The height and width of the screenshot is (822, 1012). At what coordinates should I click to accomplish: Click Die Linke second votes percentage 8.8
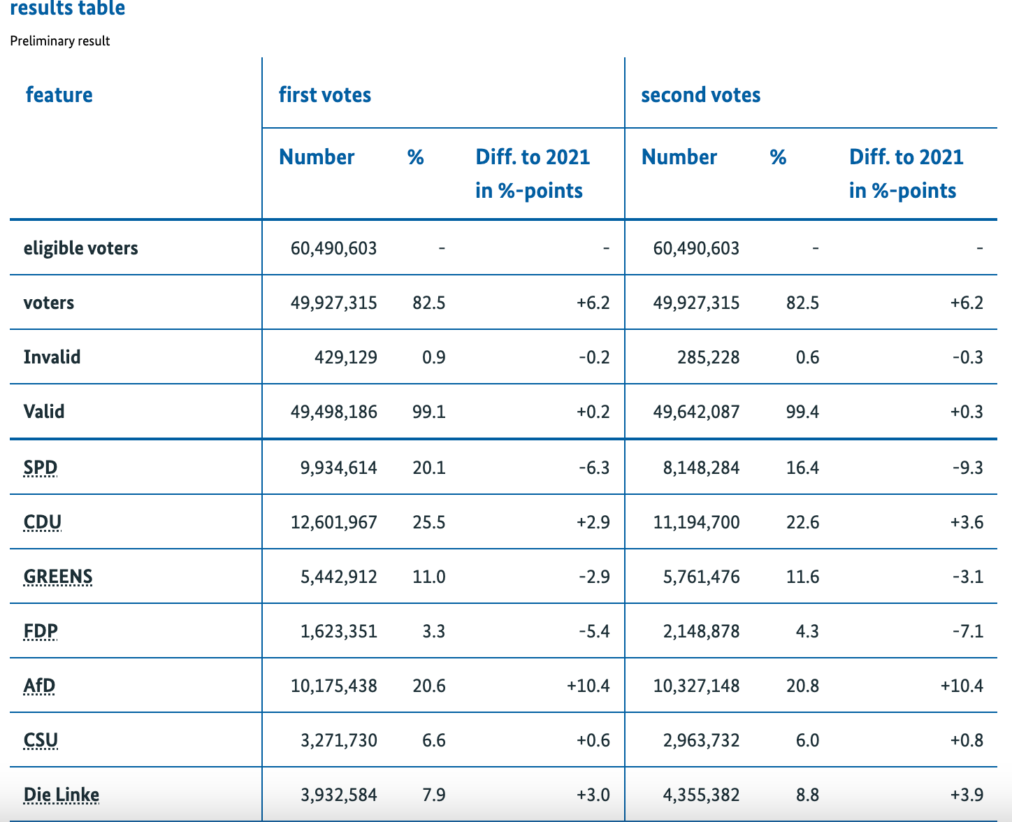pos(808,795)
